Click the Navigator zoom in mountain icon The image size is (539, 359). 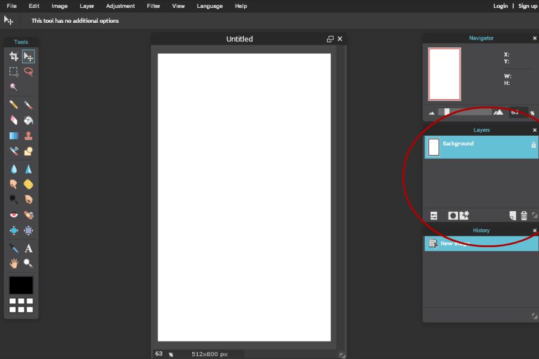[498, 112]
